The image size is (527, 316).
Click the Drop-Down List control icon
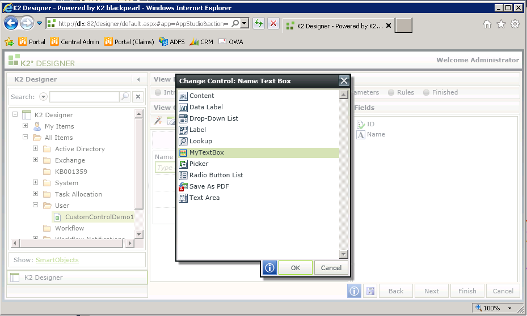183,118
